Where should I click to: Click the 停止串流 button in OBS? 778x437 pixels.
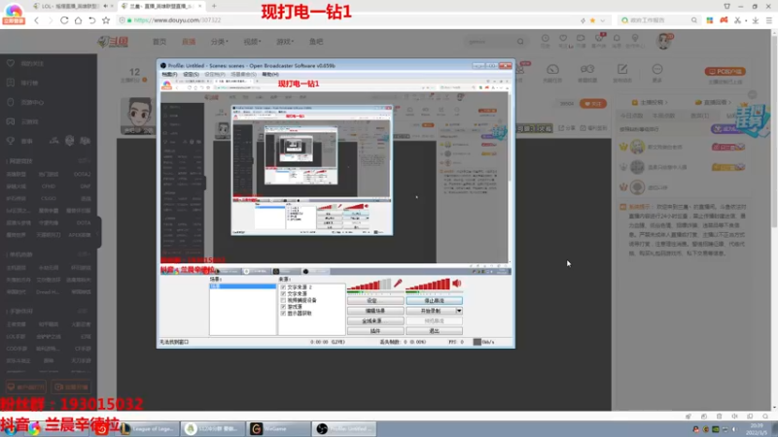click(434, 301)
